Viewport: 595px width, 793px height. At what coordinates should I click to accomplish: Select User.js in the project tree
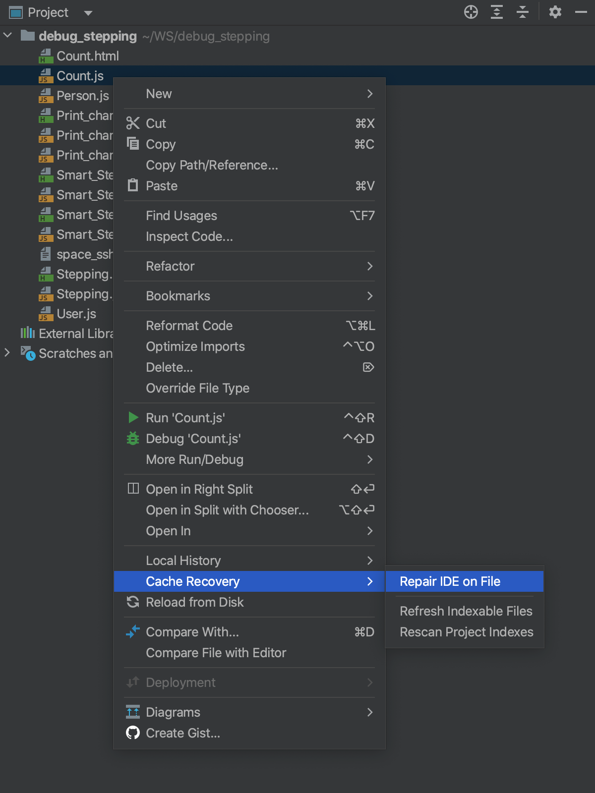pos(76,314)
